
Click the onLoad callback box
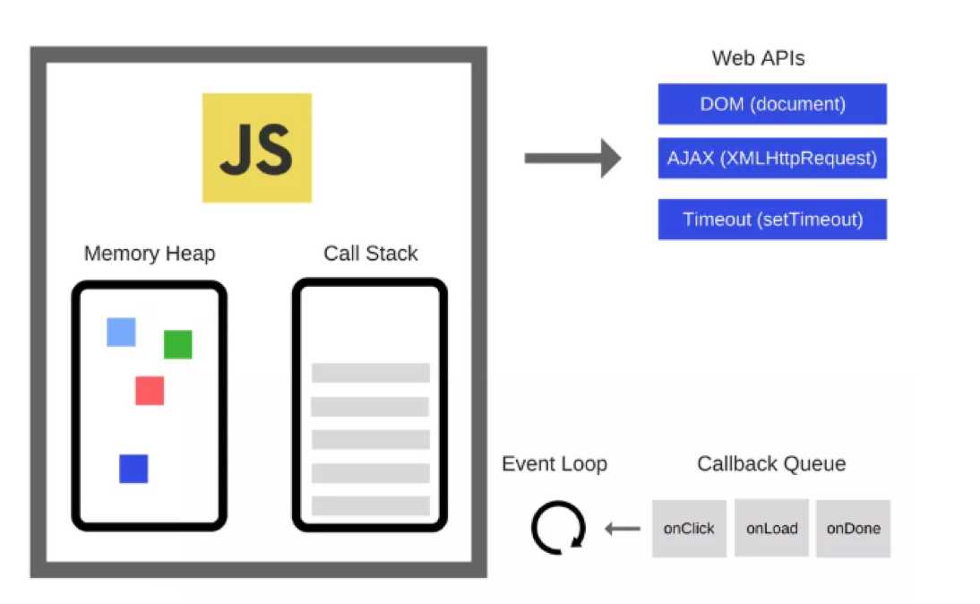click(x=772, y=529)
